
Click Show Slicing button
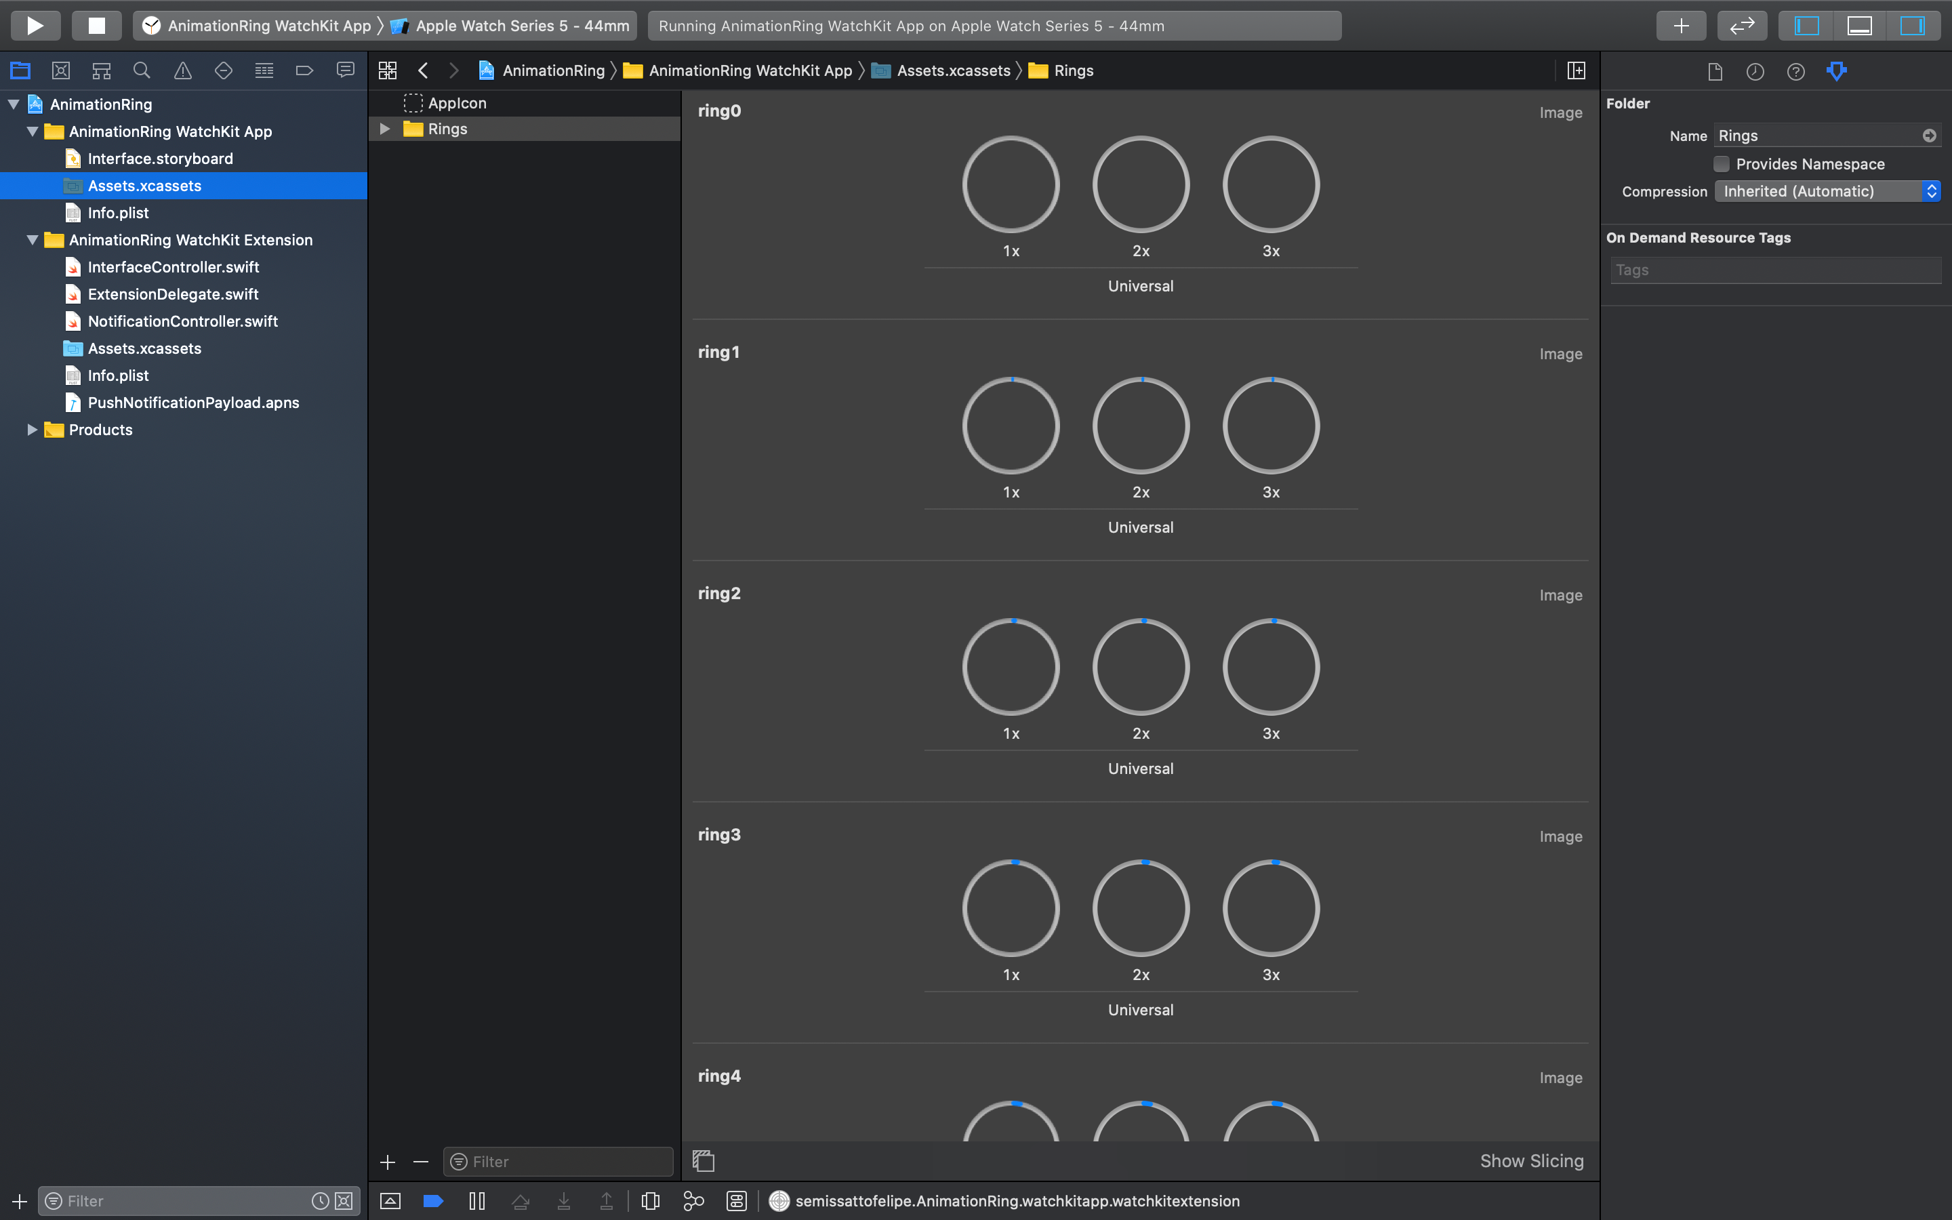tap(1531, 1161)
